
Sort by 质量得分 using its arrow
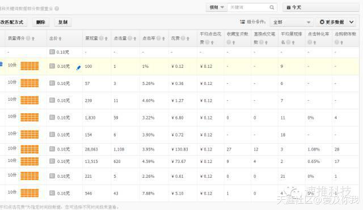point(33,38)
